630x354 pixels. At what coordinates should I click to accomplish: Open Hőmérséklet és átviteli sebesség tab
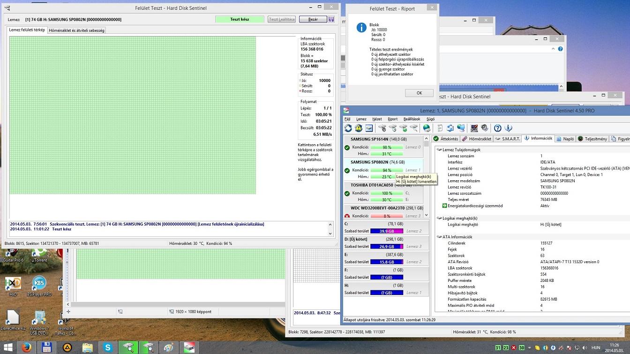click(x=76, y=30)
